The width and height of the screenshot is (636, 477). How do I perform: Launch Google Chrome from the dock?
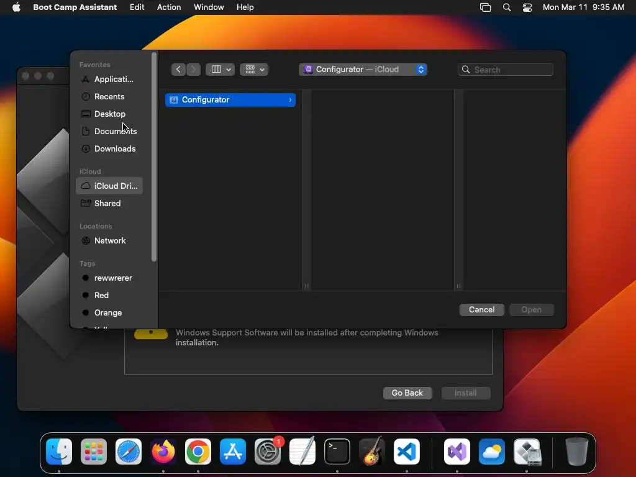198,452
